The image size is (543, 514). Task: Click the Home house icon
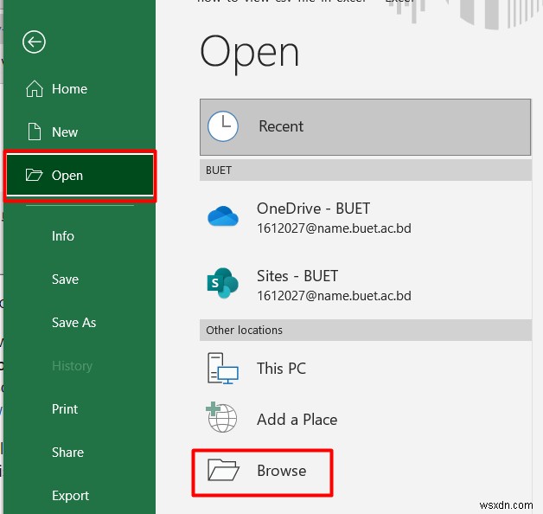pos(35,89)
